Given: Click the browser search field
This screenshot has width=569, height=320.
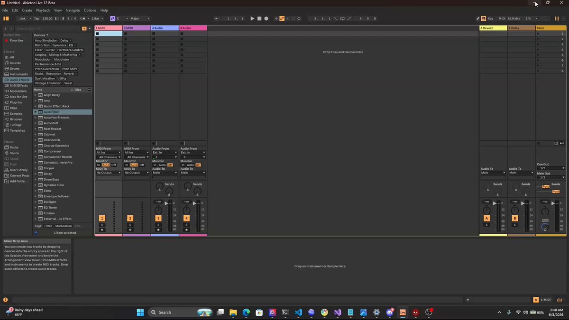Looking at the screenshot, I should tap(48, 28).
